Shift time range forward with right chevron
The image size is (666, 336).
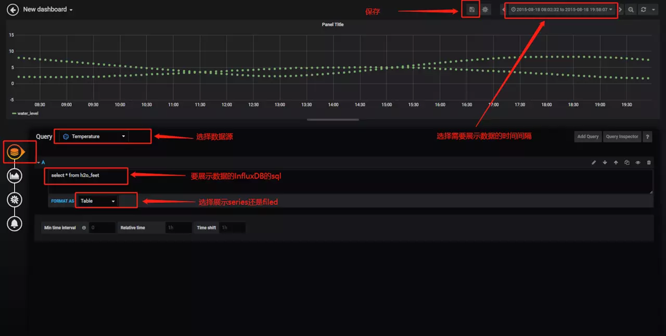tap(620, 9)
